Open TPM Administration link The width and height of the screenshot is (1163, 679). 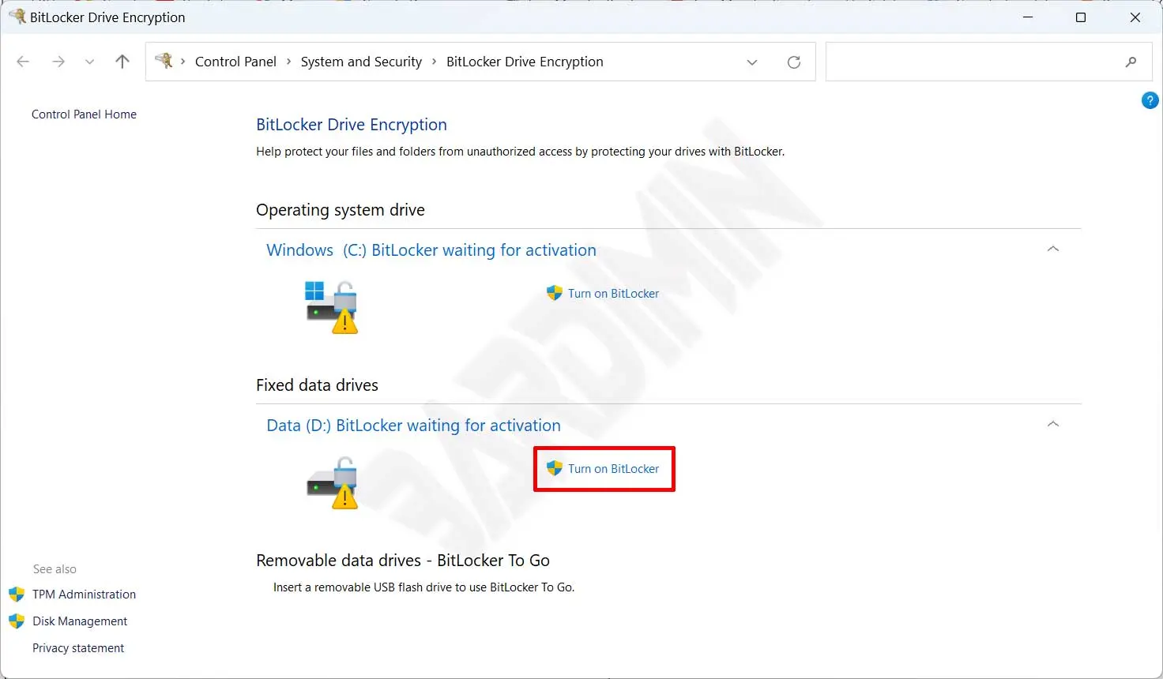click(84, 595)
